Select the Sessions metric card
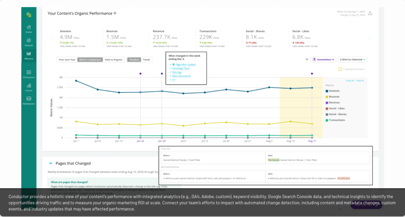405x217 pixels. tap(79, 38)
